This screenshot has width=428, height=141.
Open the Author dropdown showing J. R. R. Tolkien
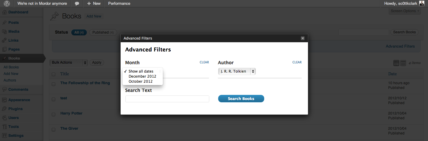[237, 71]
